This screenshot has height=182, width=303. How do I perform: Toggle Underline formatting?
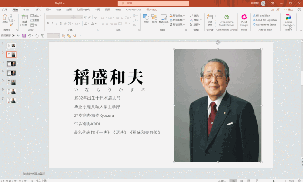click(57, 23)
